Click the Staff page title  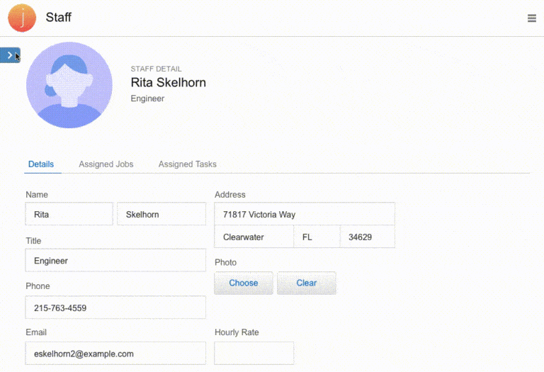(x=59, y=18)
